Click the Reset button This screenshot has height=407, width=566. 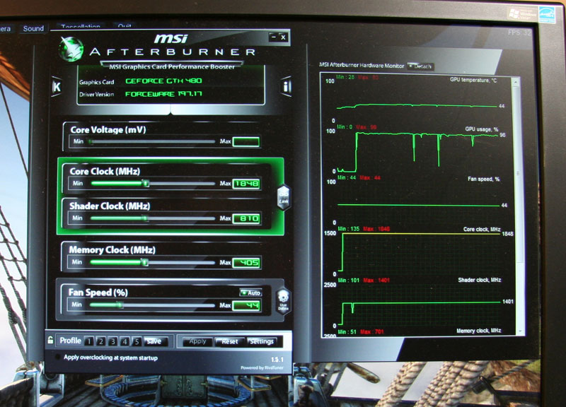click(x=230, y=341)
